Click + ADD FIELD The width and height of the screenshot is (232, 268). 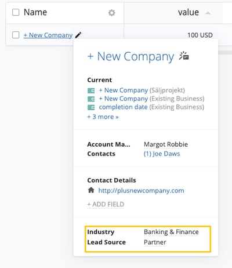pyautogui.click(x=106, y=204)
